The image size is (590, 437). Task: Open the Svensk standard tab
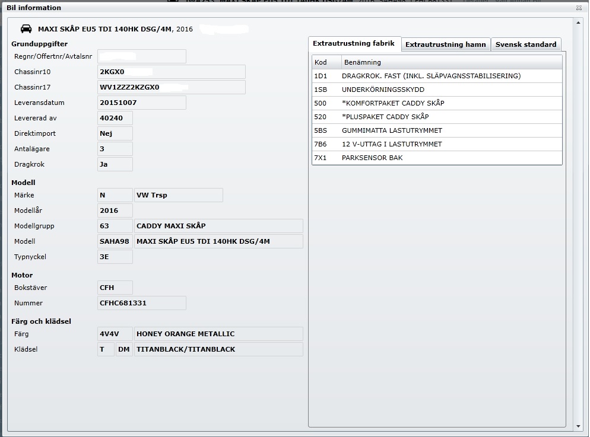click(x=526, y=44)
